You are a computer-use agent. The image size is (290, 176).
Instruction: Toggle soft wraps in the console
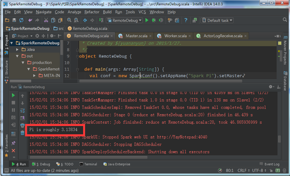22,111
